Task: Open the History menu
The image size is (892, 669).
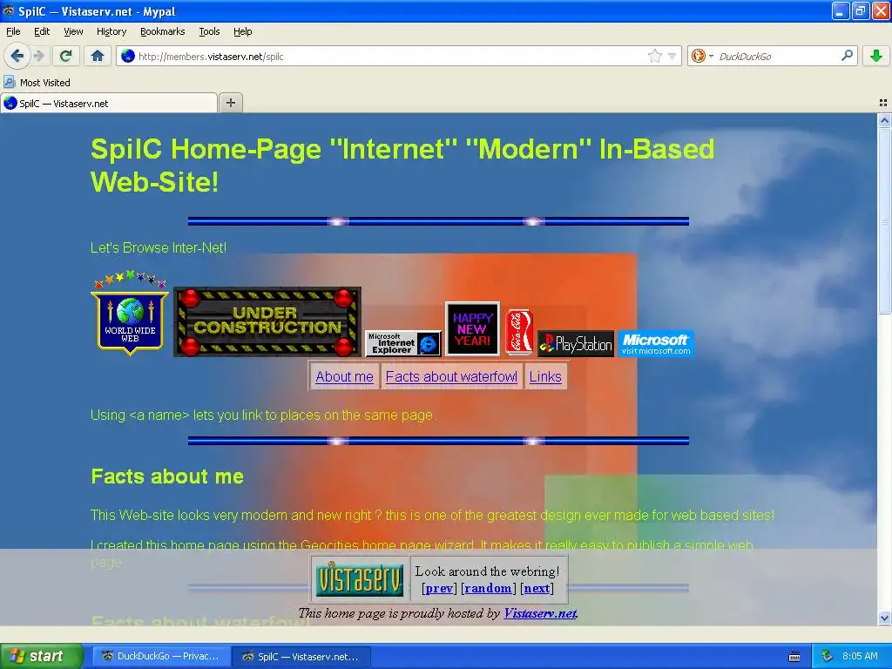Action: (x=111, y=31)
